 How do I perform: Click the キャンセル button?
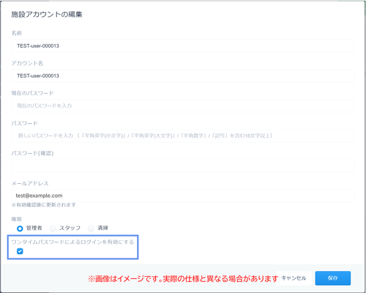(x=294, y=278)
